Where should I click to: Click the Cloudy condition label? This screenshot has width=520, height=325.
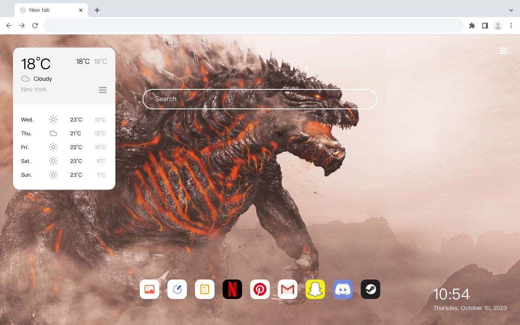43,79
